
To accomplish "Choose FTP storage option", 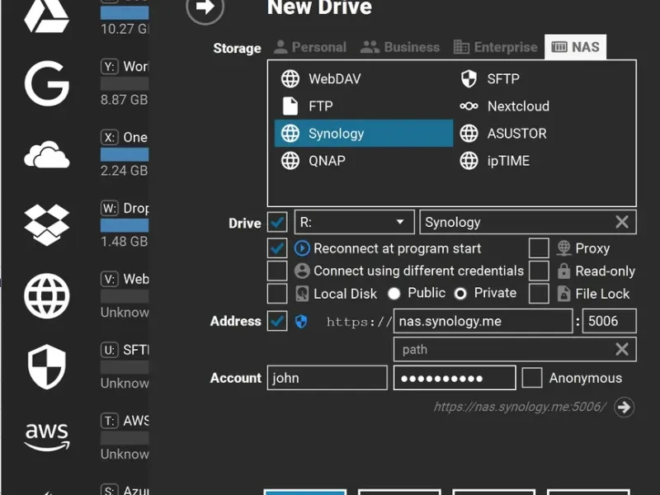I will 364,106.
